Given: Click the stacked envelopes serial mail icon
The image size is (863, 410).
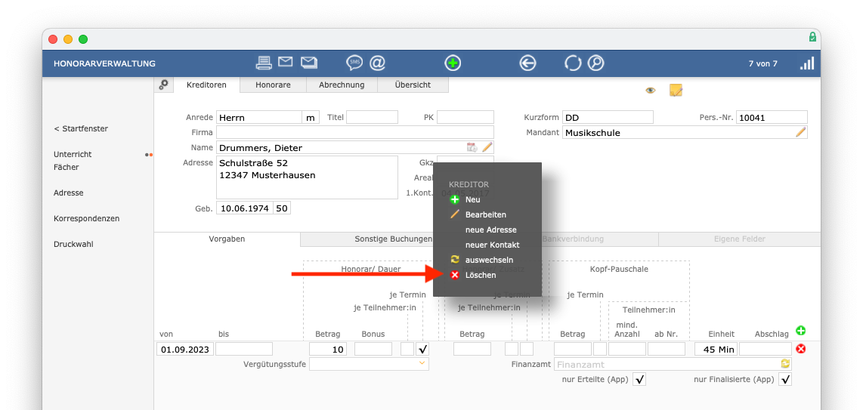Looking at the screenshot, I should pos(309,63).
